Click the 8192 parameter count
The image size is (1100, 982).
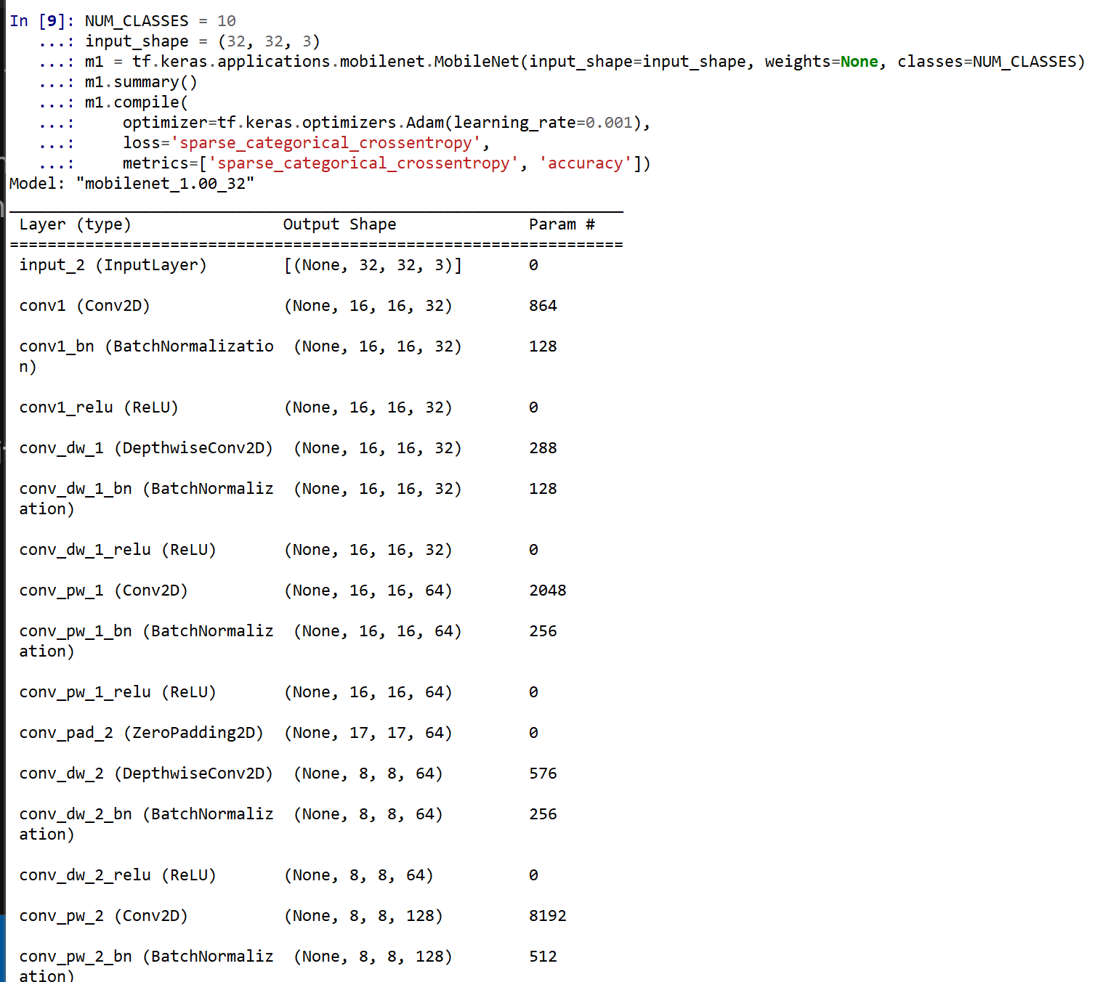pos(547,916)
